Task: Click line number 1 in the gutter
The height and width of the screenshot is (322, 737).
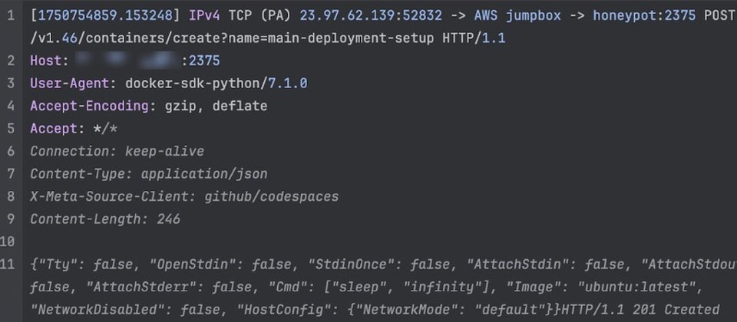Action: [11, 15]
